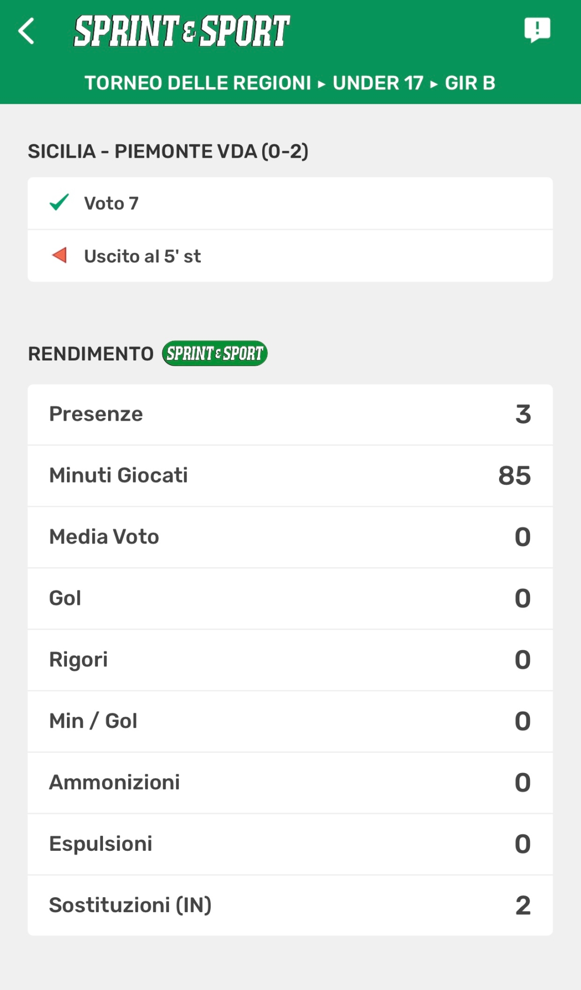Tap the Gol stat row
581x990 pixels.
coord(290,599)
